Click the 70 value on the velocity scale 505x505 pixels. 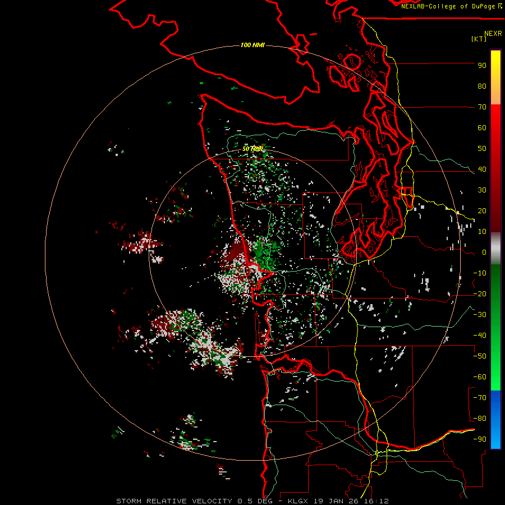pos(482,107)
